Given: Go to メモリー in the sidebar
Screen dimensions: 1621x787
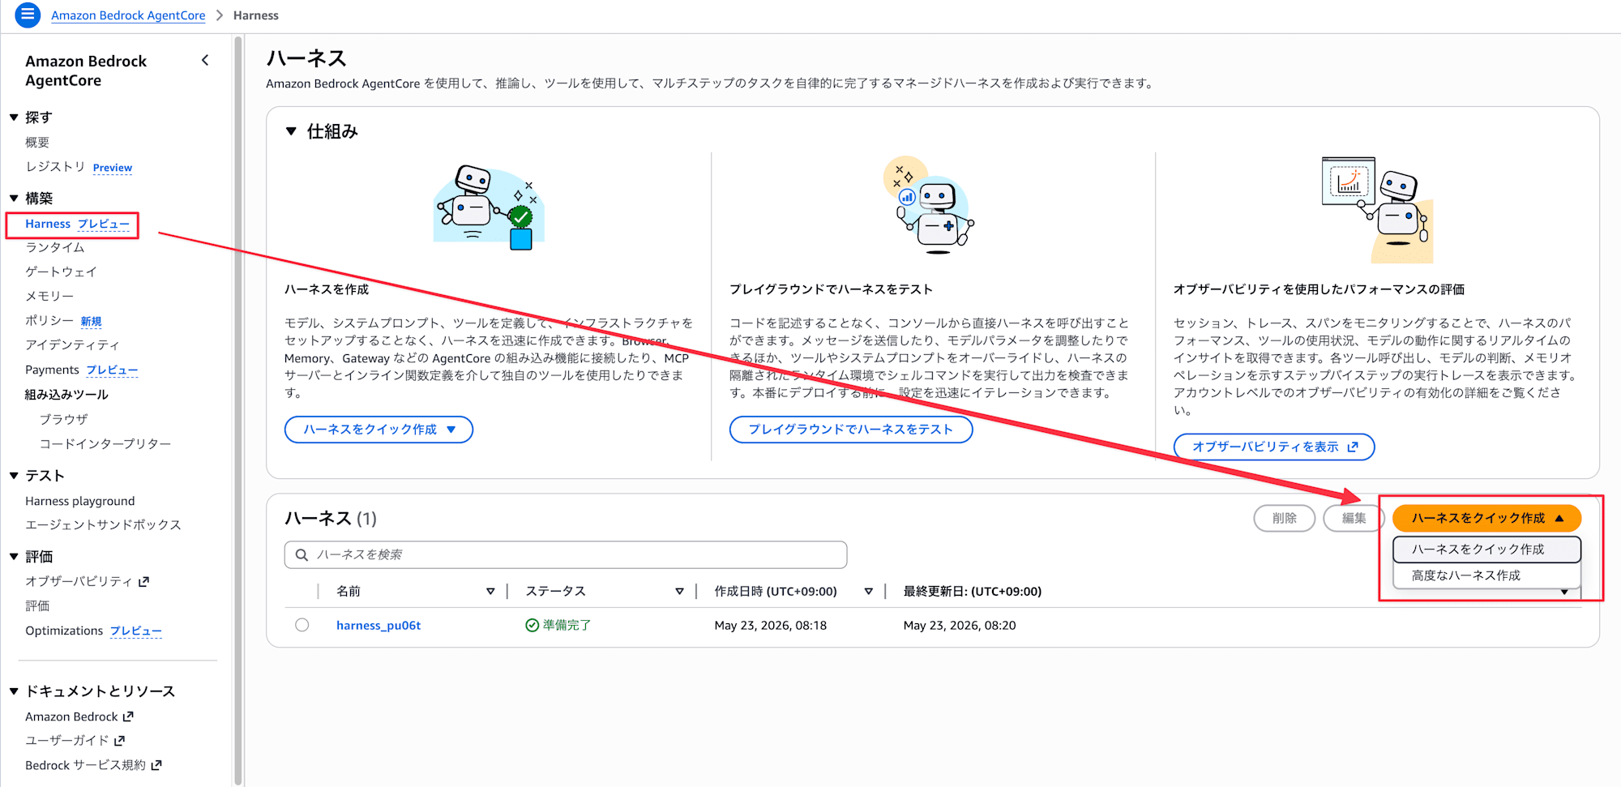Looking at the screenshot, I should click(49, 296).
